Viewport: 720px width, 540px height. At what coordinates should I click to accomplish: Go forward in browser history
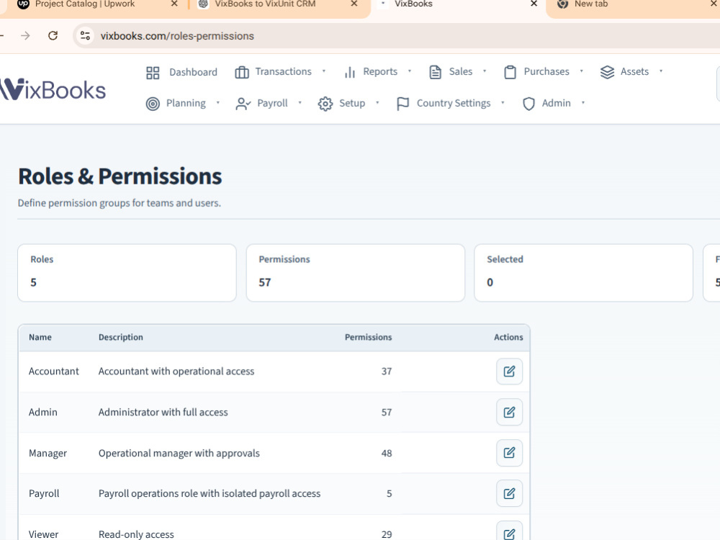coord(25,35)
